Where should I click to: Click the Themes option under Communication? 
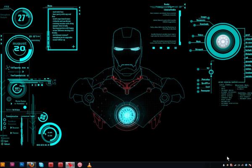pyautogui.click(x=15, y=133)
